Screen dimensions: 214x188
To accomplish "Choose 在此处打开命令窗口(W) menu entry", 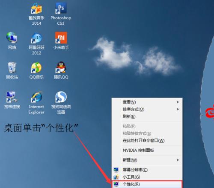I will click(x=147, y=141).
